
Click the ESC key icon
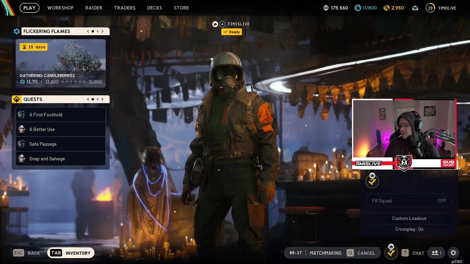[18, 253]
